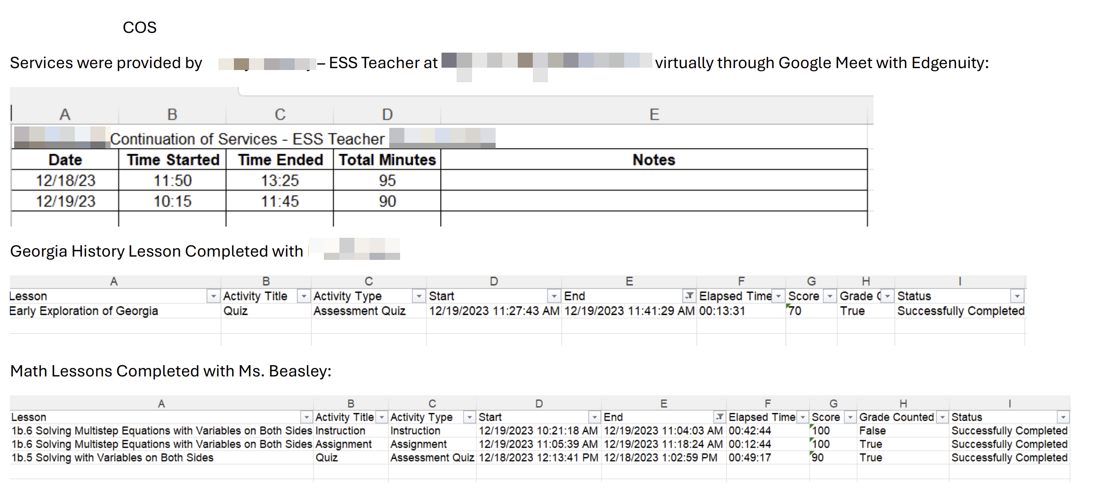
Task: Click the Total Minutes header cell
Action: [x=387, y=160]
